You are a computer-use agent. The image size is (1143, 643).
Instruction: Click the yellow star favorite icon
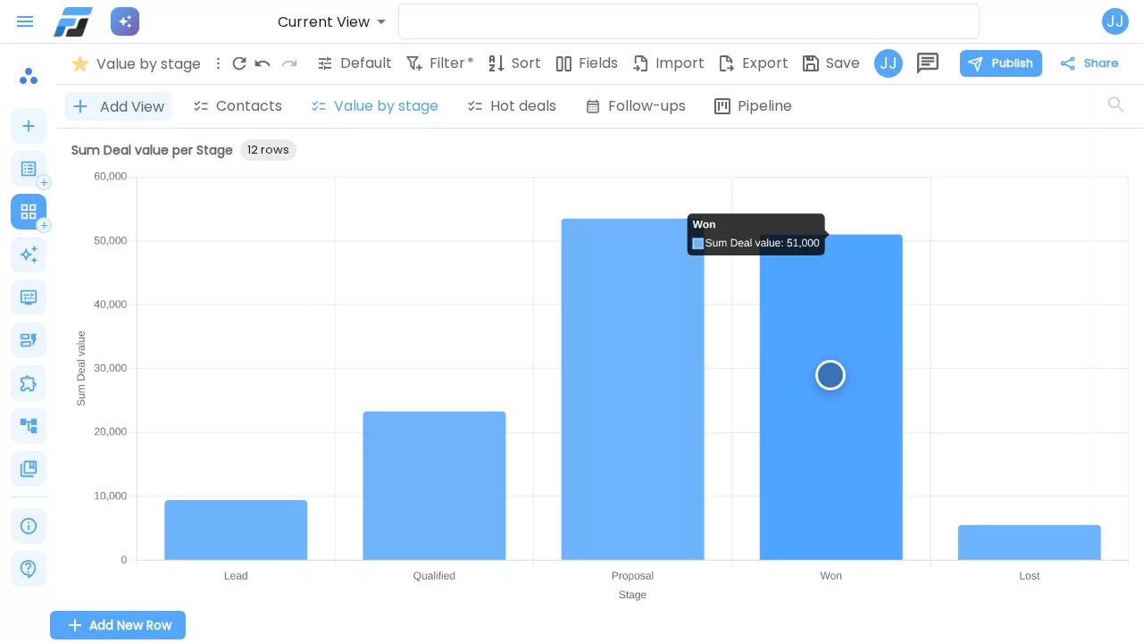[x=79, y=63]
